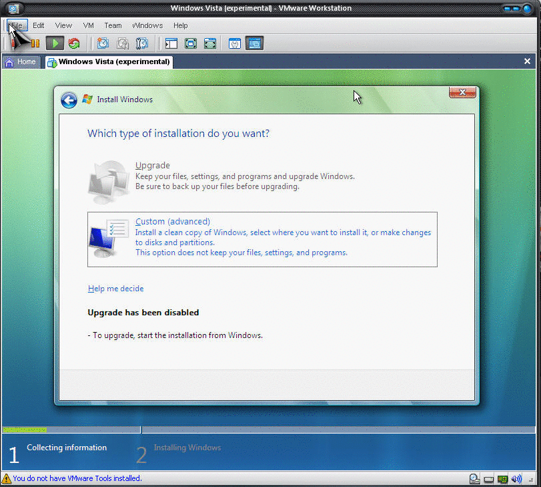Click the CD/DVD drive status icon
This screenshot has height=487, width=541.
[474, 479]
